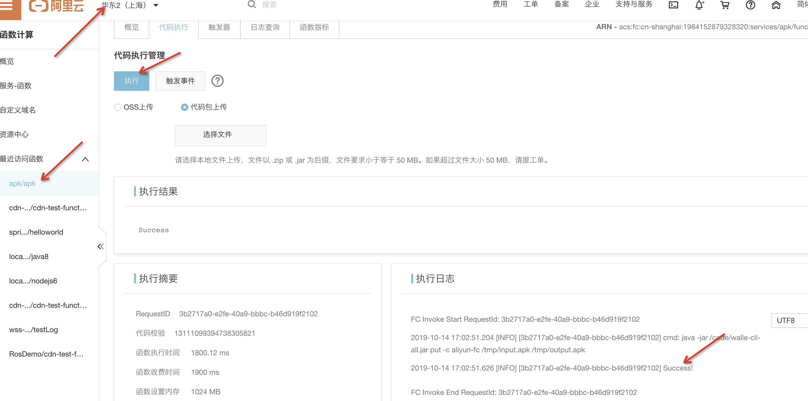This screenshot has height=401, width=808.
Task: Open the Cloud Shell terminal icon
Action: tap(673, 5)
